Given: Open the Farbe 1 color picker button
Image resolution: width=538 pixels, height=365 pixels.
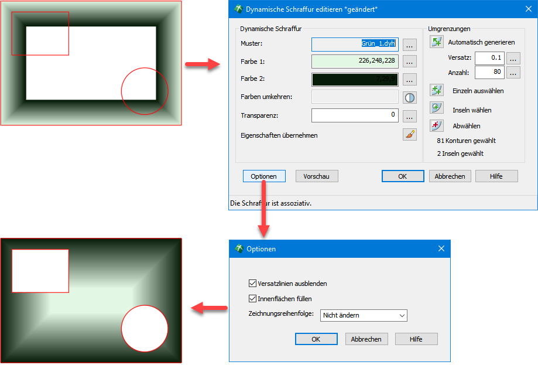Looking at the screenshot, I should [410, 62].
